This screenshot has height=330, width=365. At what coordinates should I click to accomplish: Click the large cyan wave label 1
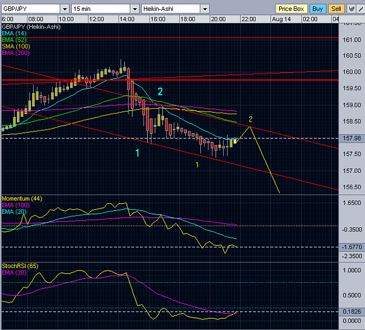coord(137,153)
